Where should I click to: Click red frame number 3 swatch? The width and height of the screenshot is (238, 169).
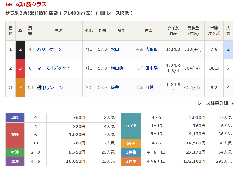click(20, 68)
